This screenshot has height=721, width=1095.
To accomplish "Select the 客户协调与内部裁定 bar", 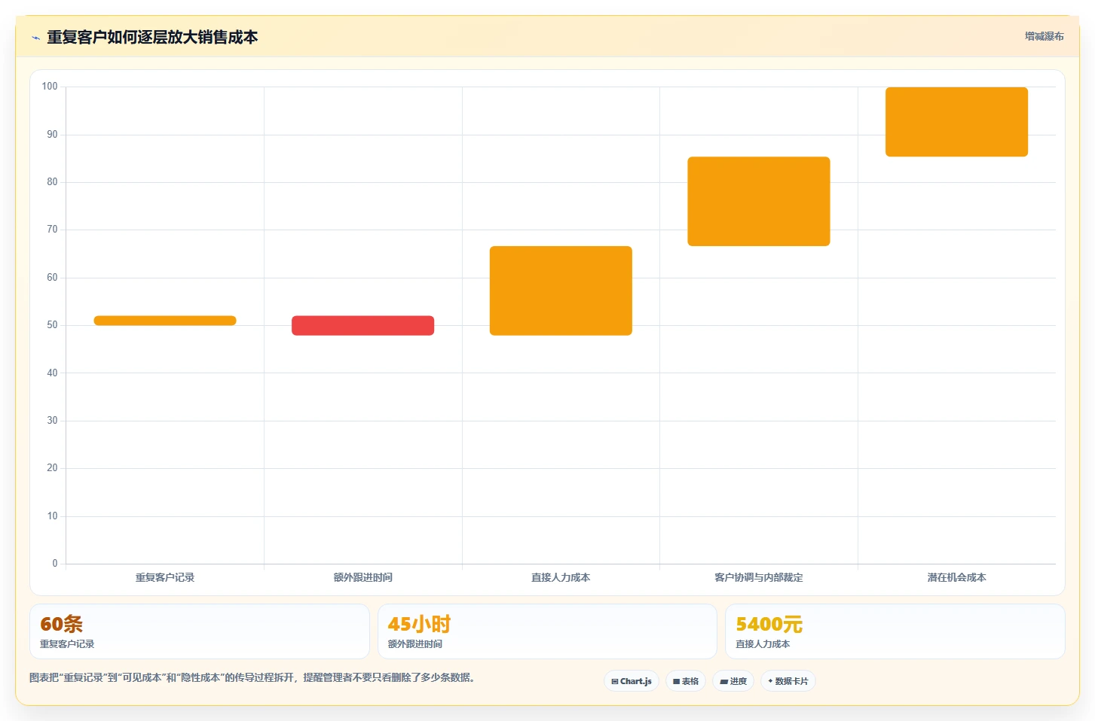I will pos(759,201).
